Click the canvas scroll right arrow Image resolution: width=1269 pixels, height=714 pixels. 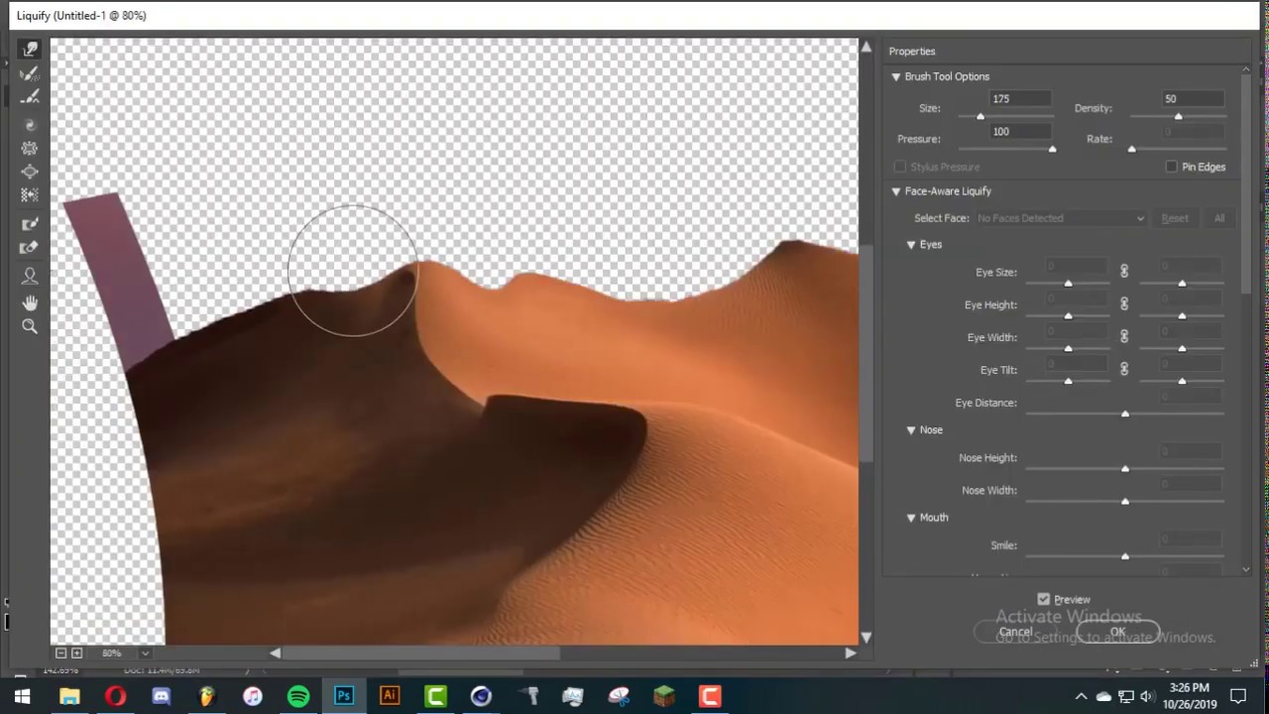pos(850,653)
